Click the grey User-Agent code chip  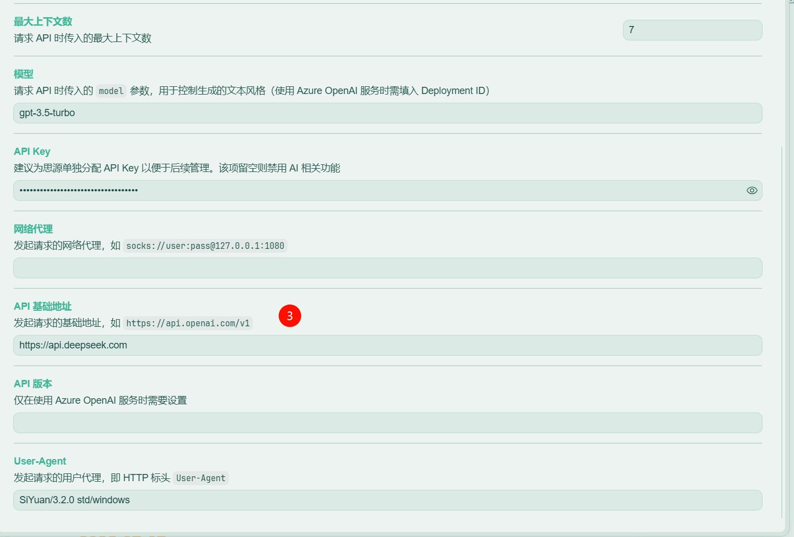tap(201, 478)
